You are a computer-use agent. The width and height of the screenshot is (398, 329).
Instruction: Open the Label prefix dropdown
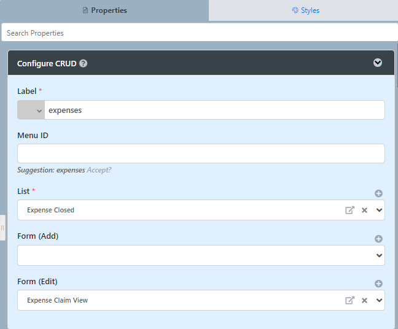tap(31, 110)
